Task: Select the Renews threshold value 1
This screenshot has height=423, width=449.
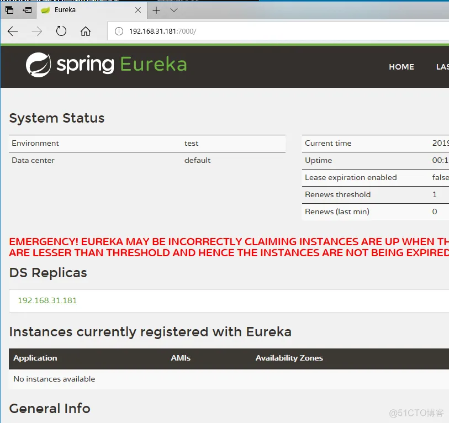Action: [x=435, y=194]
